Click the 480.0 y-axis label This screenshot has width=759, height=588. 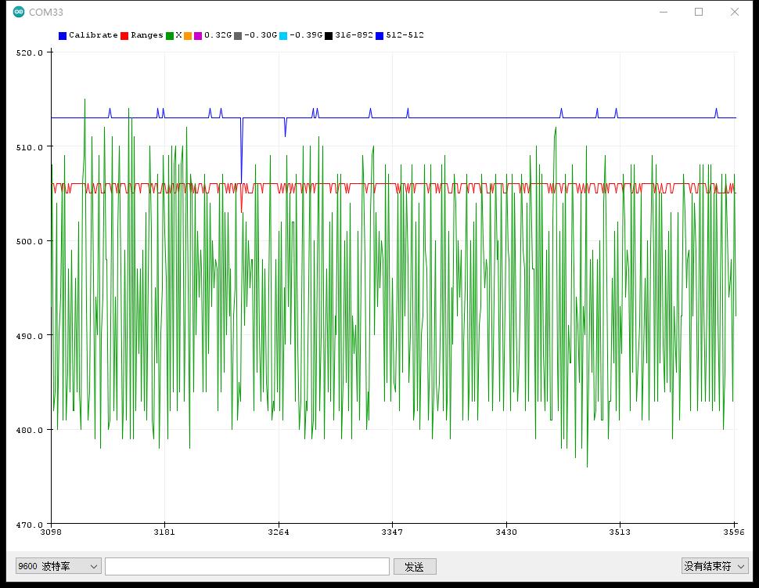[x=30, y=430]
